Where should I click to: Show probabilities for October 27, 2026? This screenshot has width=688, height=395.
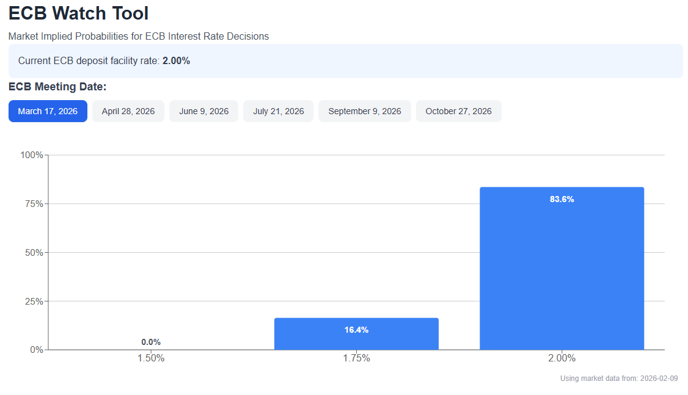point(458,111)
